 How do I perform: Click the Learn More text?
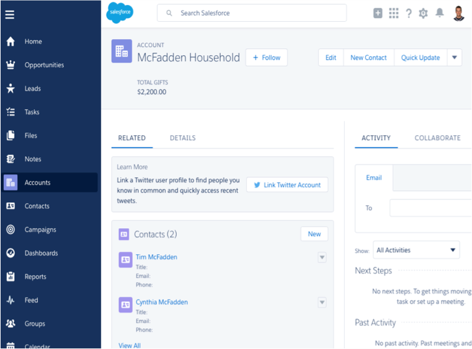(132, 167)
